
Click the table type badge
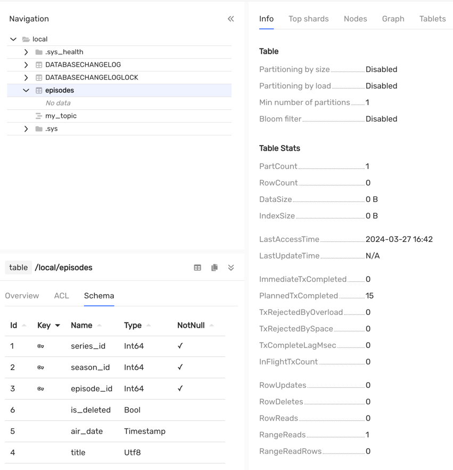tap(18, 268)
